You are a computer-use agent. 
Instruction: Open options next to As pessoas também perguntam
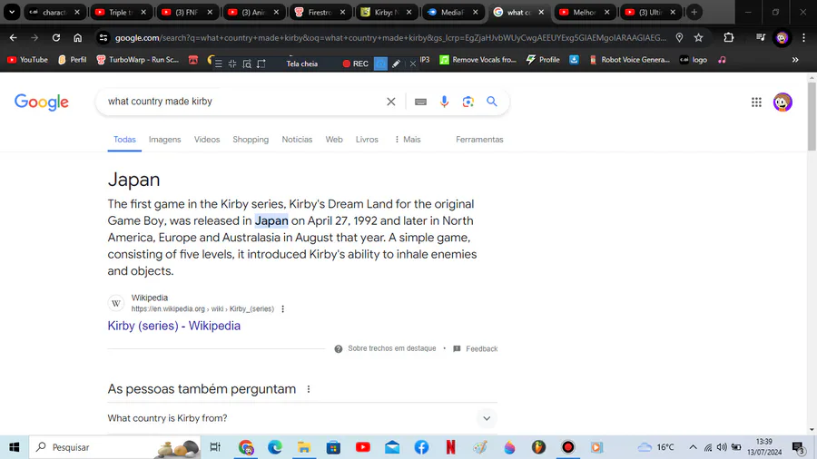click(x=309, y=389)
